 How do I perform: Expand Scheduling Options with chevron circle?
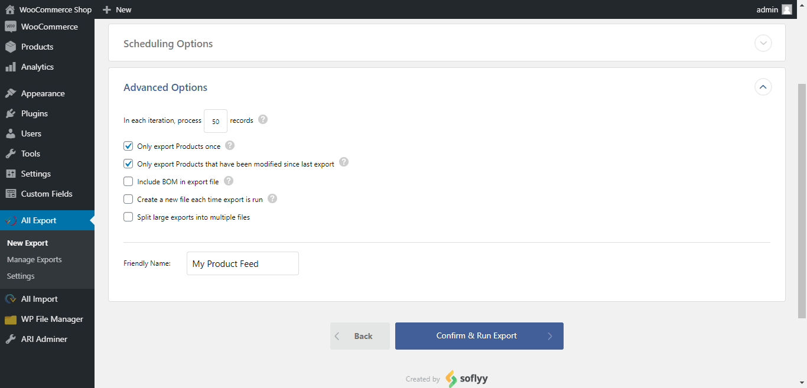click(763, 43)
